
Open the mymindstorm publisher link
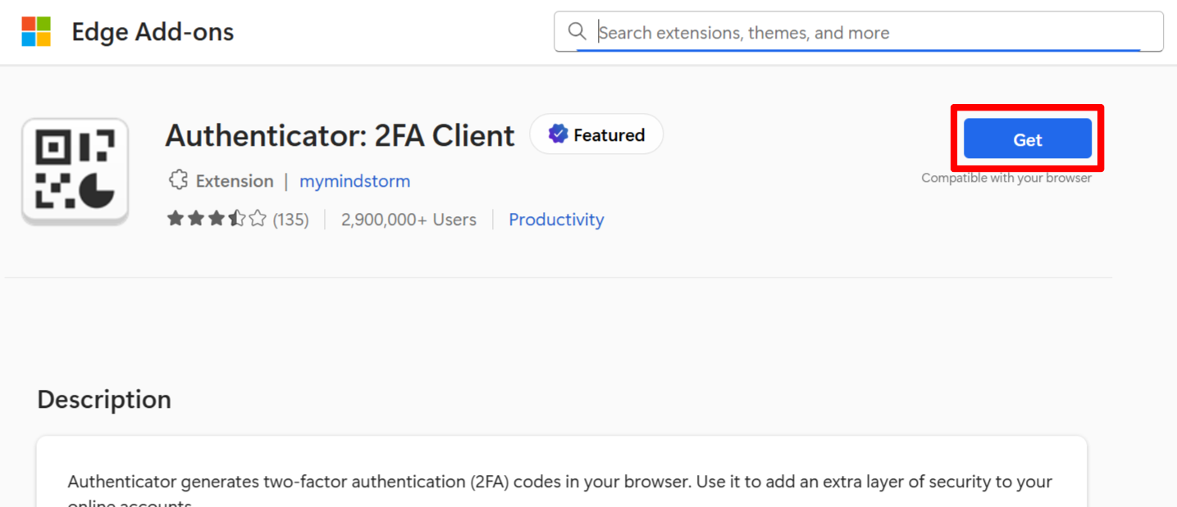pyautogui.click(x=354, y=181)
